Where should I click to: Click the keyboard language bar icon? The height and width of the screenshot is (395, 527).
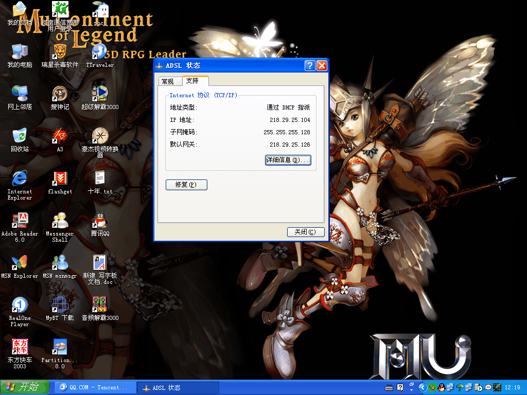[389, 388]
